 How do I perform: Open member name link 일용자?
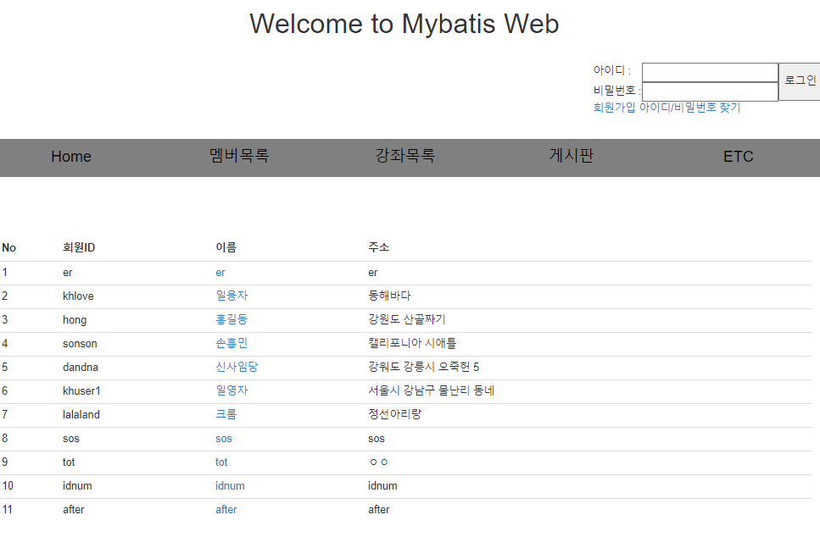231,296
